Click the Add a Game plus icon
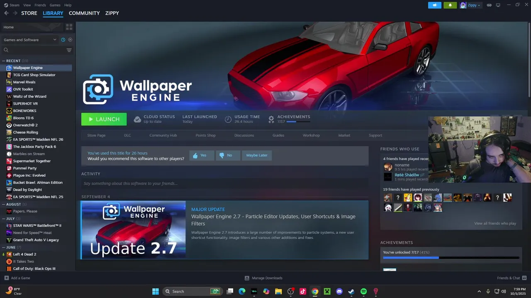This screenshot has height=298, width=531. pos(6,278)
